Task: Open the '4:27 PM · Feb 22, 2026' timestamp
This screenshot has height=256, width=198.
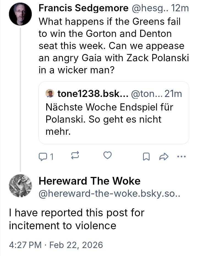Action: pos(56,244)
